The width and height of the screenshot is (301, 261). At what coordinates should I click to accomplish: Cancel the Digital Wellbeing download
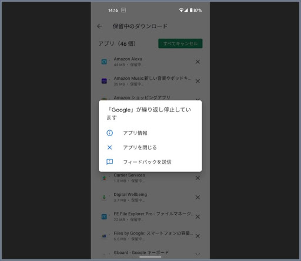click(x=198, y=197)
